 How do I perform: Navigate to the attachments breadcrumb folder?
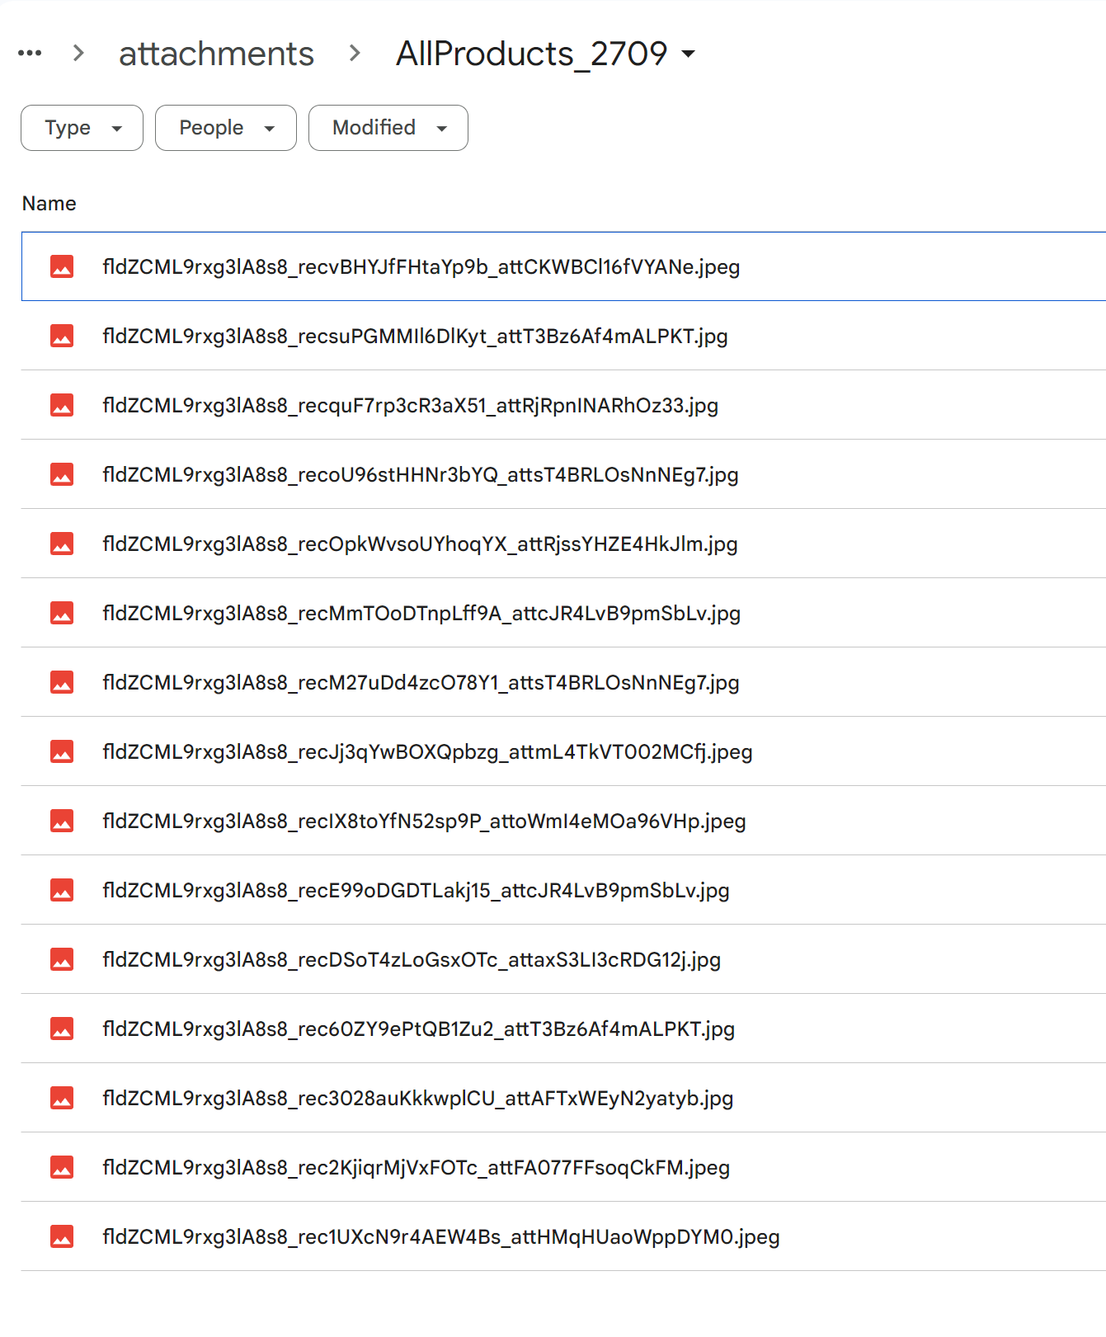(x=216, y=54)
